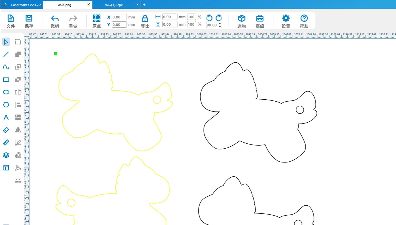Open the 高级 advanced toolbox

tap(260, 21)
